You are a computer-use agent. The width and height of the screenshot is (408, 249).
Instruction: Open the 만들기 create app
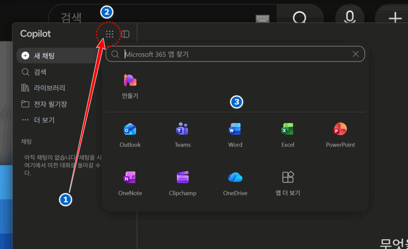pos(130,86)
